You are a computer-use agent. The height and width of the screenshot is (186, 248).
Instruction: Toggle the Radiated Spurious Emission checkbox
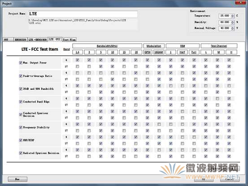coord(21,153)
